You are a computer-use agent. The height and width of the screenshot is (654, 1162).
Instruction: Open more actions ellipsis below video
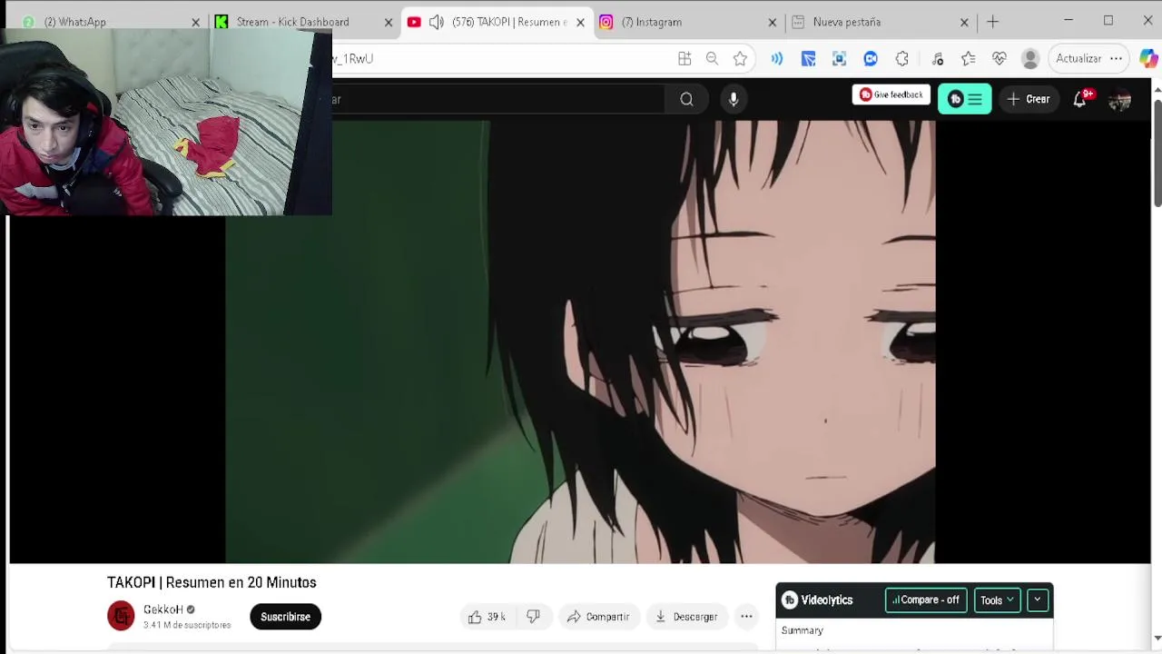coord(746,617)
